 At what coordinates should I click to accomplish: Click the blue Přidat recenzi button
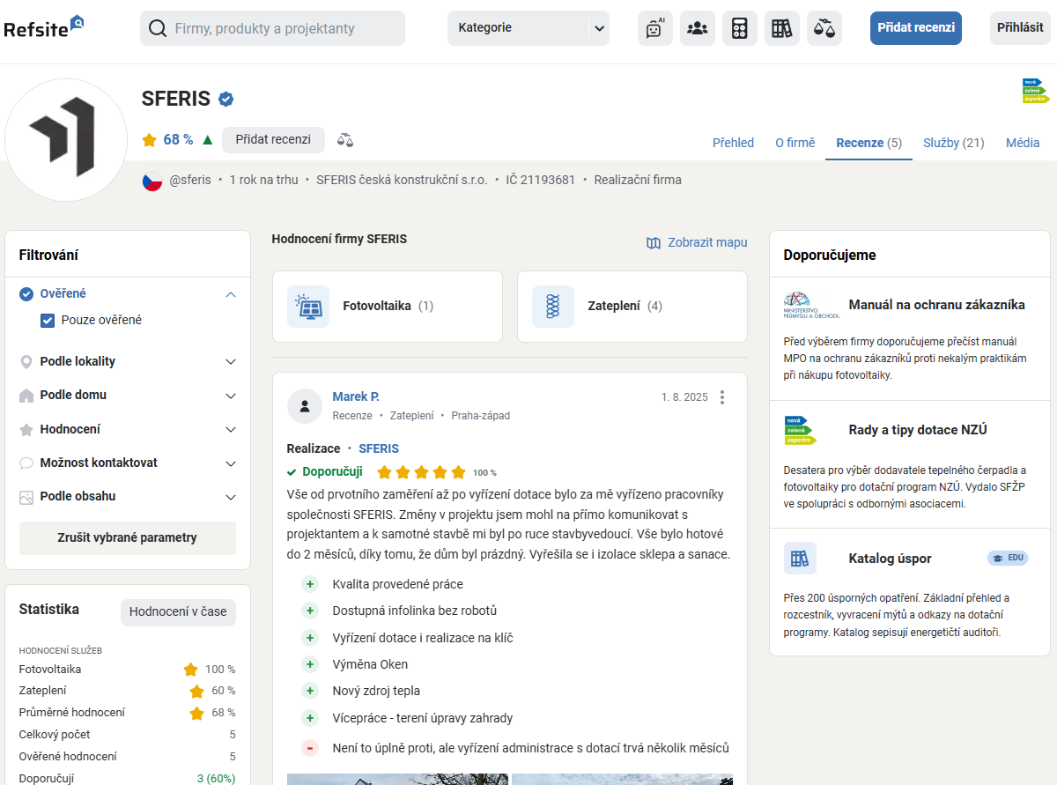[915, 28]
